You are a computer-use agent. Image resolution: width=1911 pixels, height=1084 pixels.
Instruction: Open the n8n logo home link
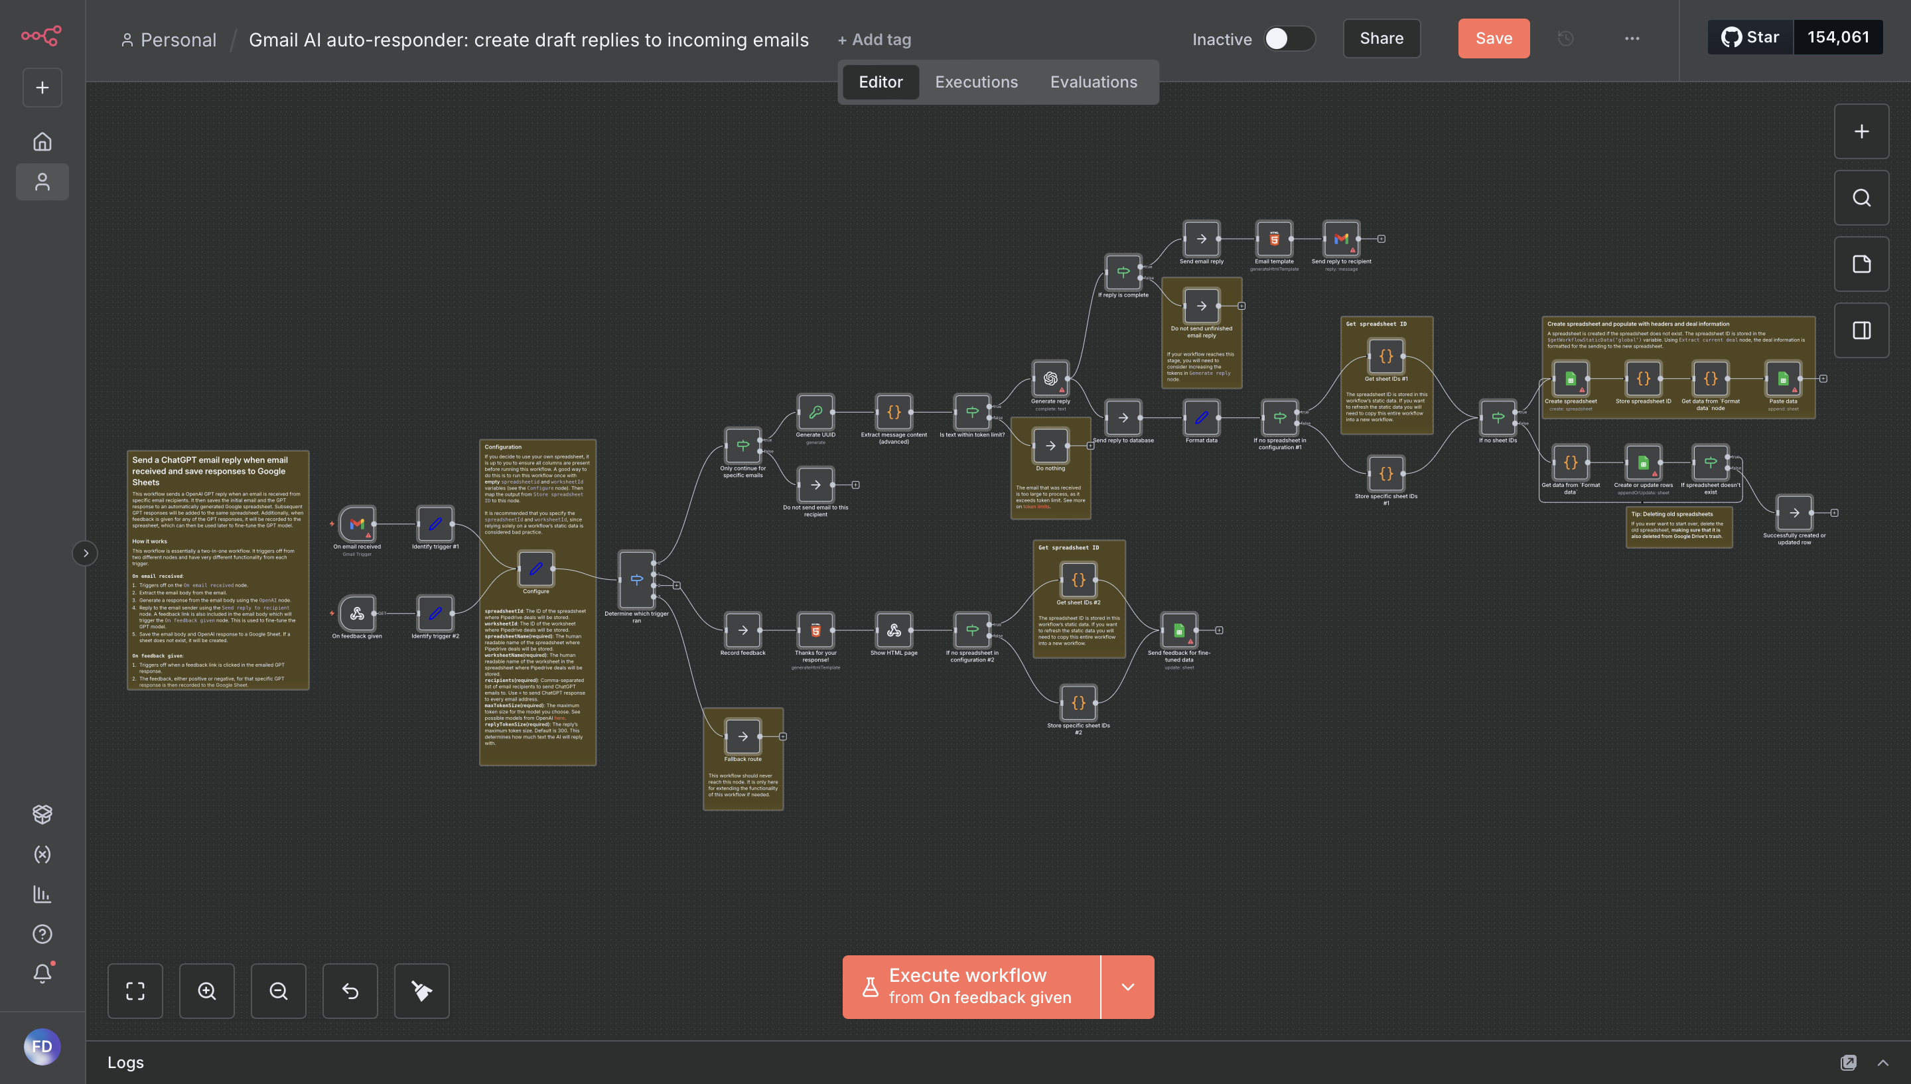42,35
